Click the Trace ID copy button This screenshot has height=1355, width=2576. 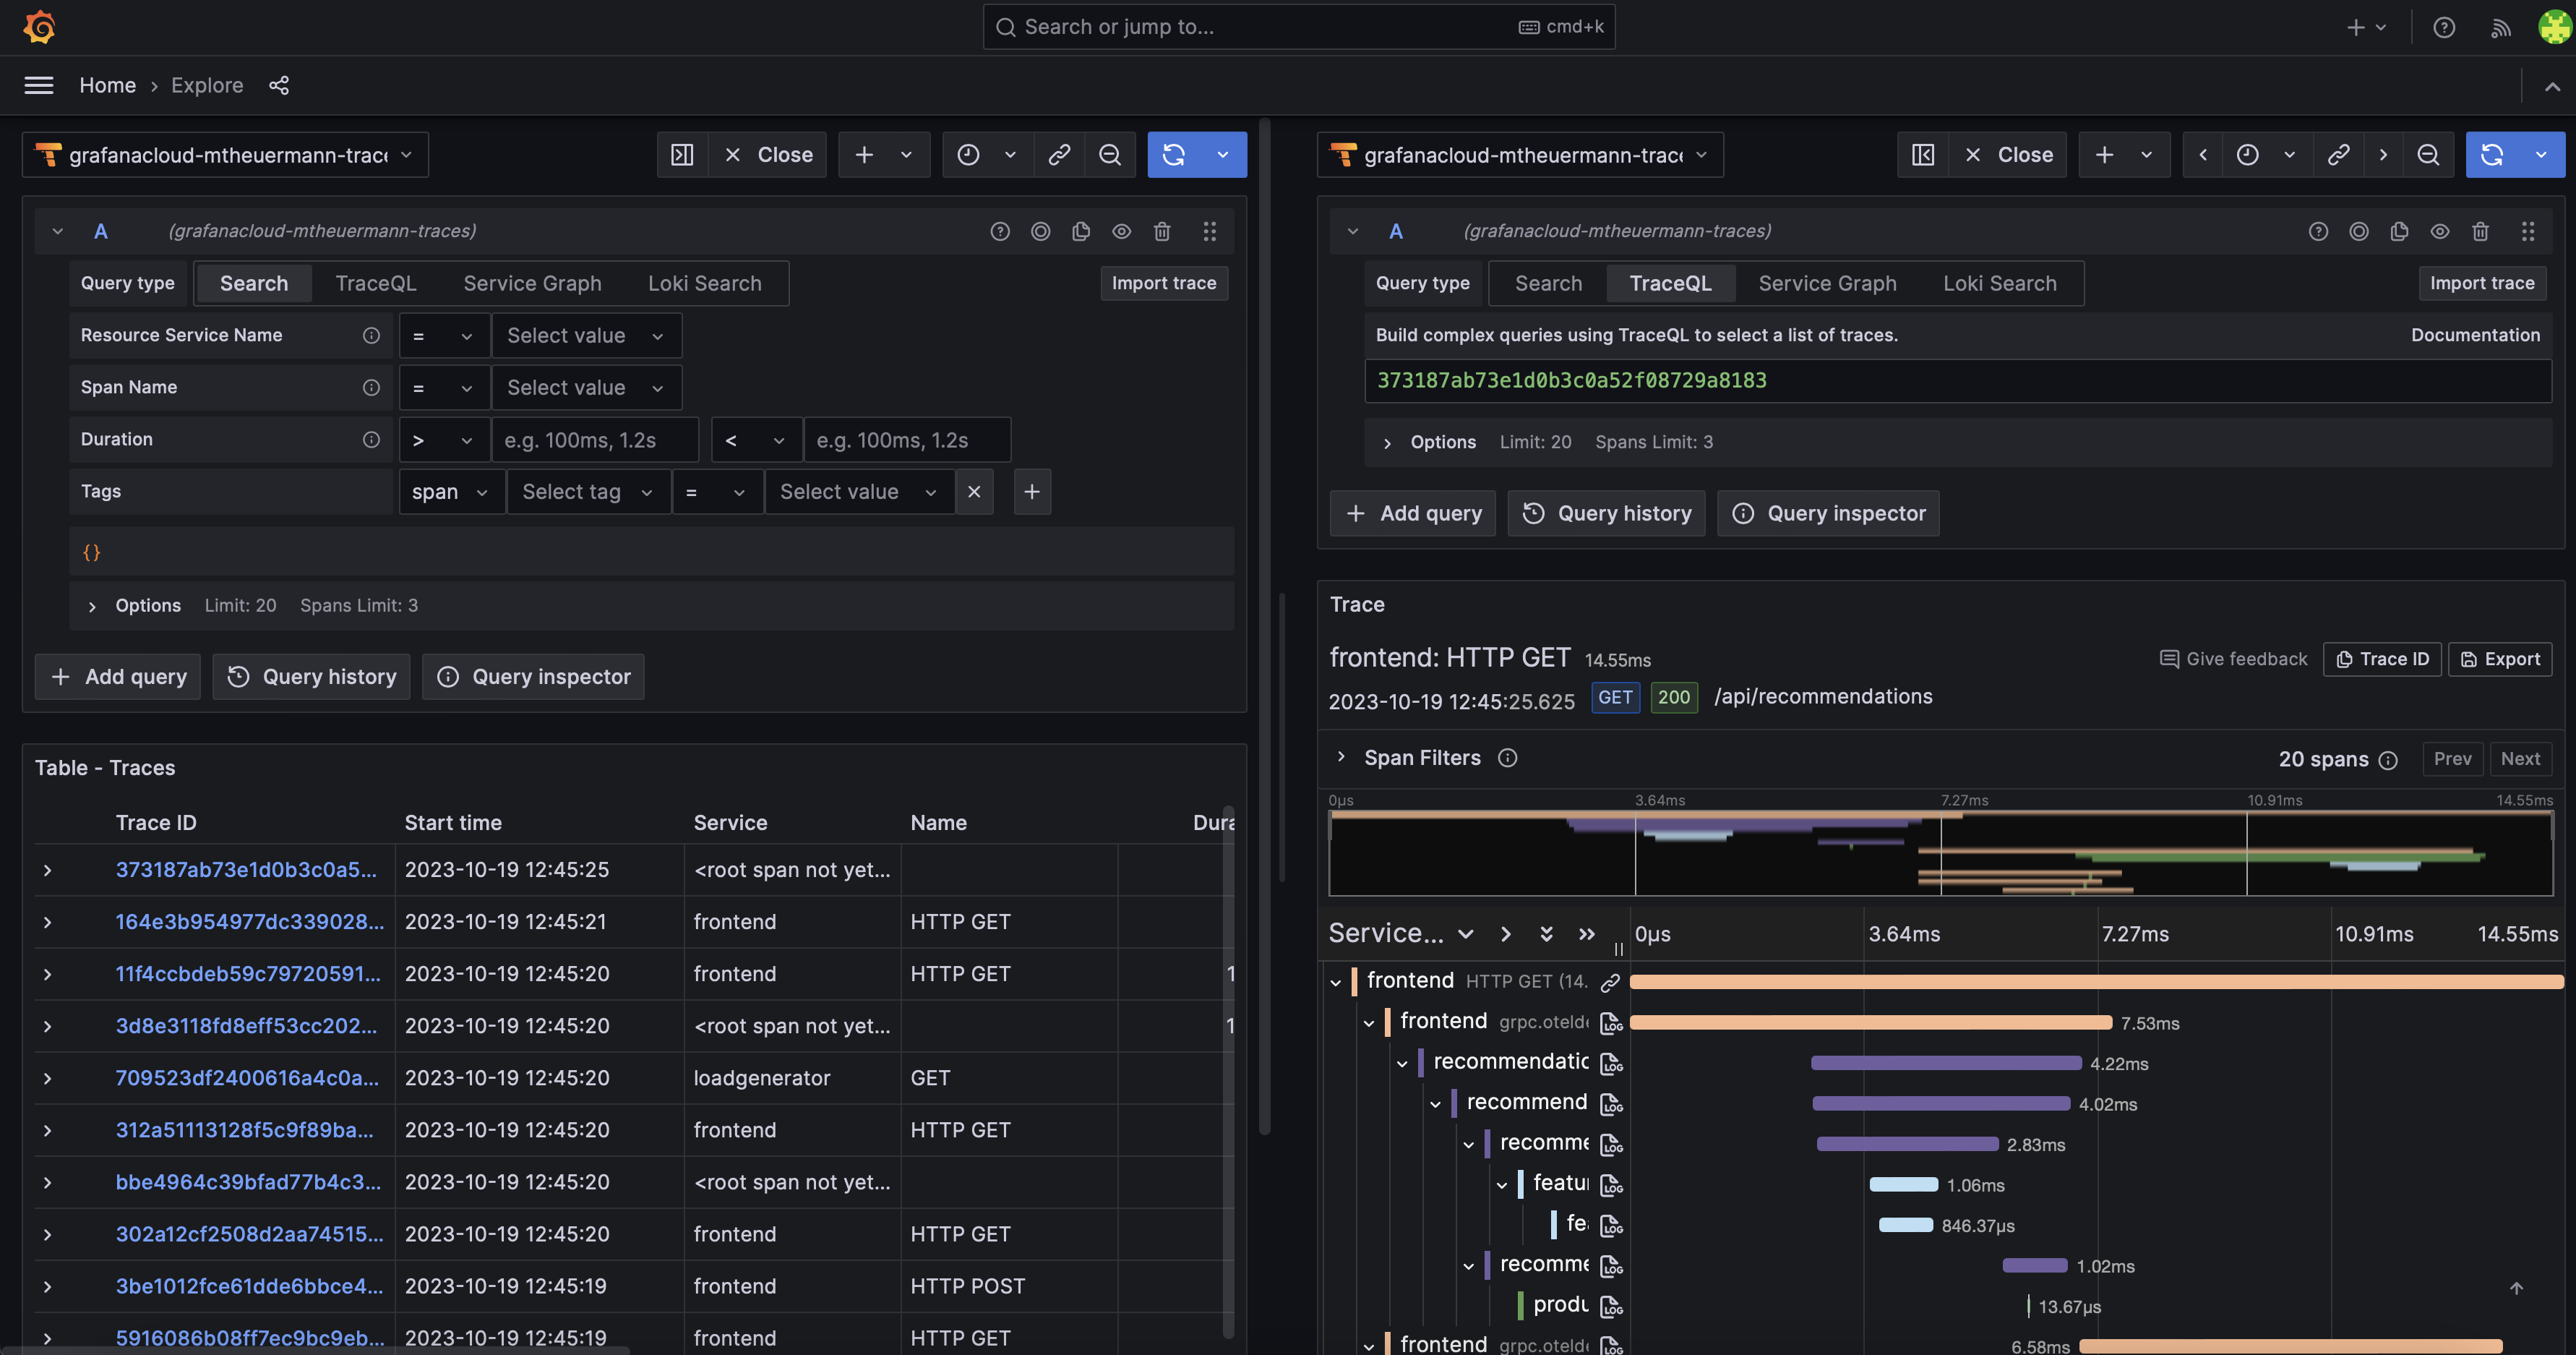[x=2382, y=659]
